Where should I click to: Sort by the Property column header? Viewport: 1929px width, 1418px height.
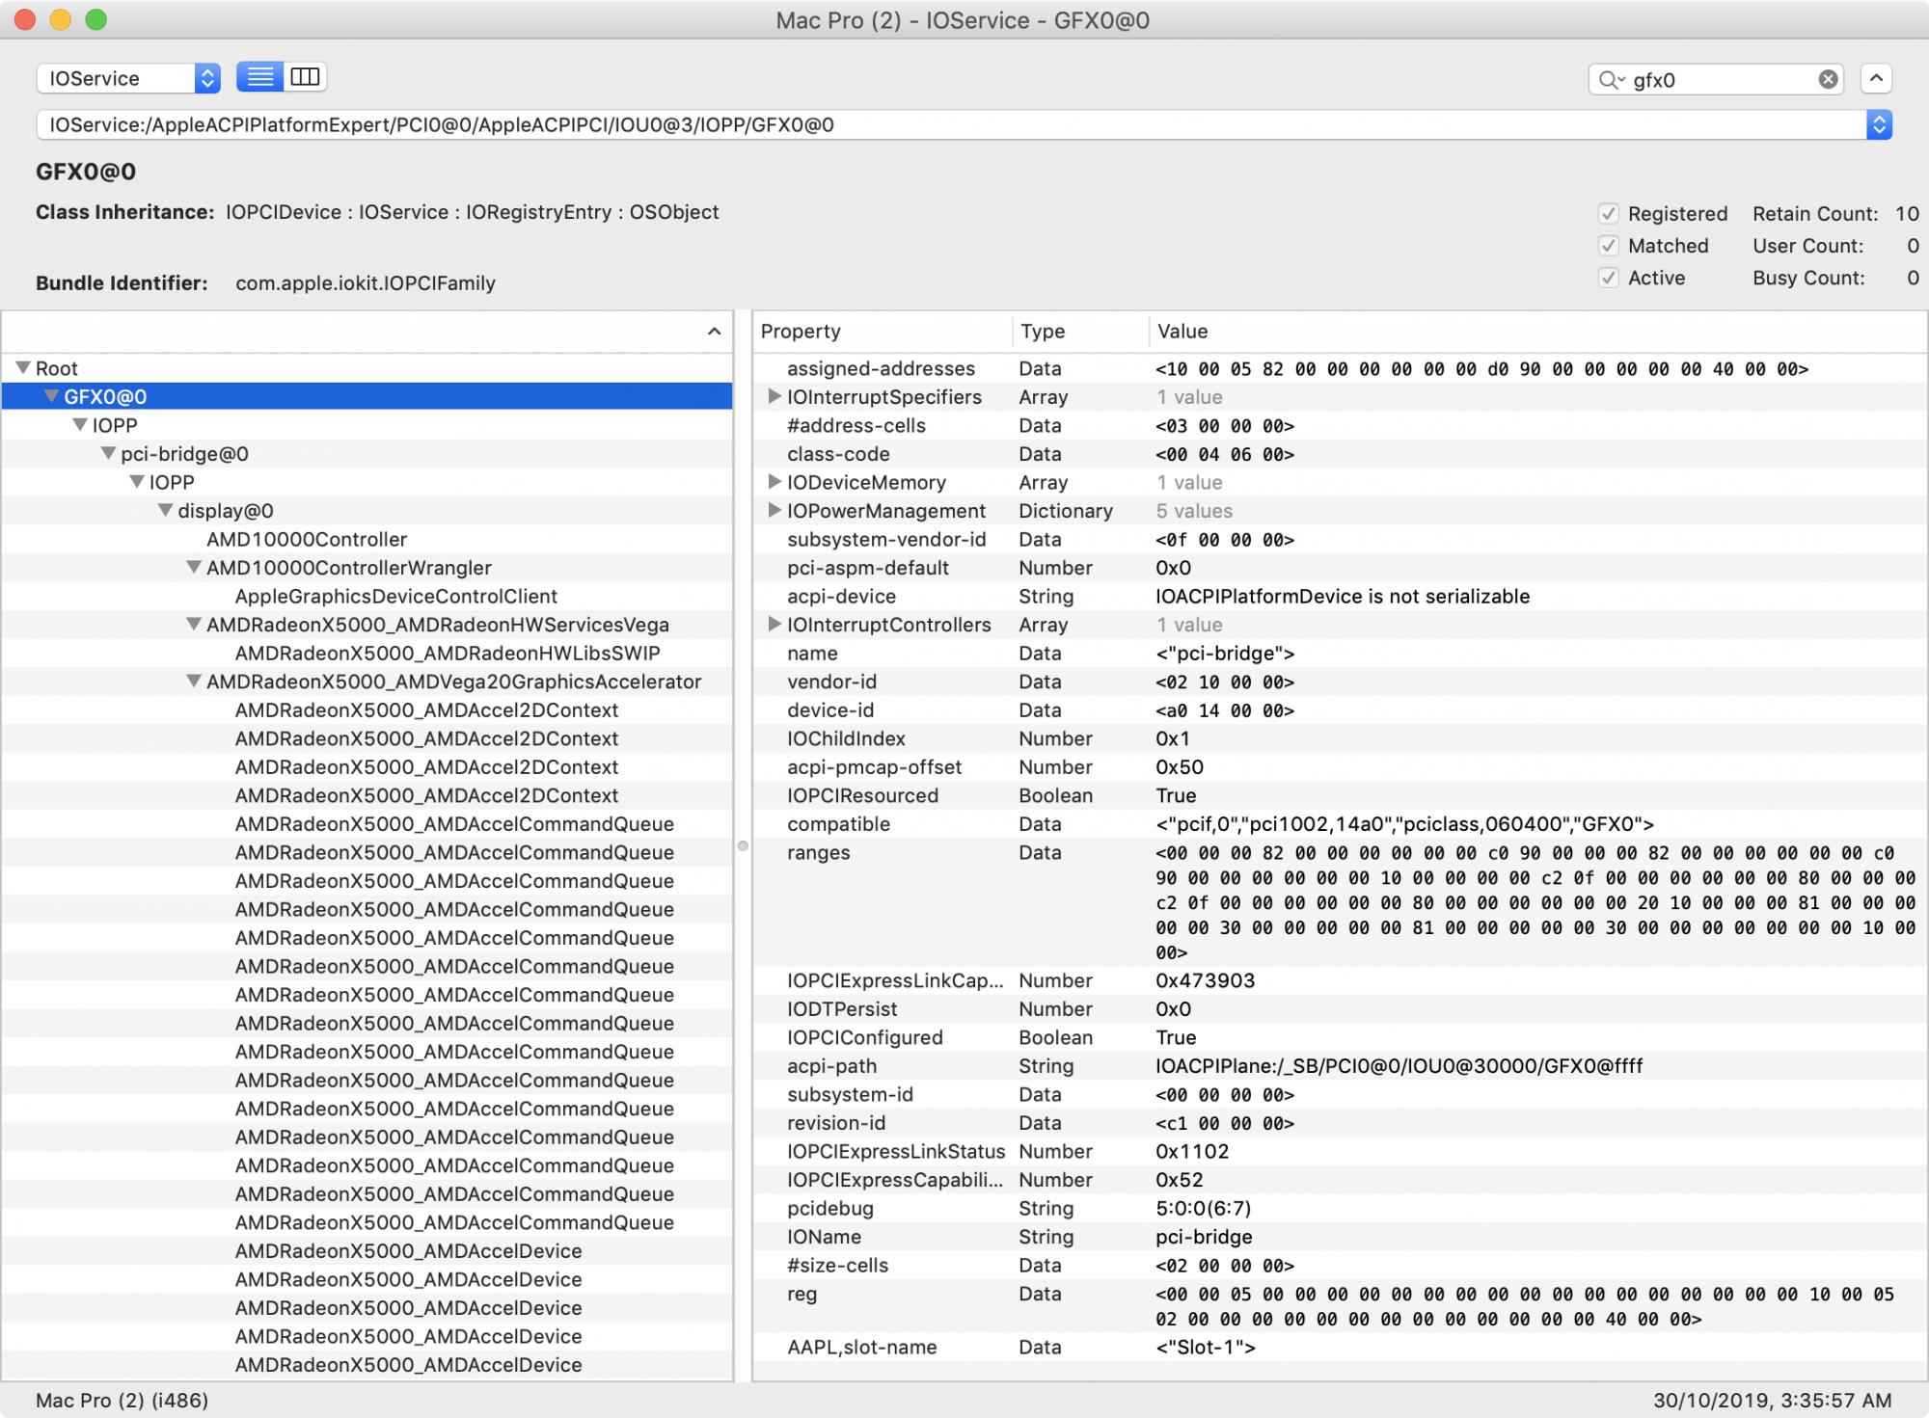point(883,332)
